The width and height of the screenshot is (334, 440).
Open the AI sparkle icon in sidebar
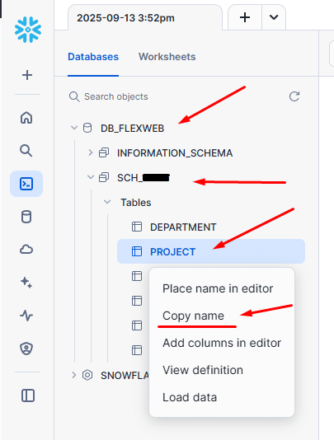pyautogui.click(x=26, y=283)
